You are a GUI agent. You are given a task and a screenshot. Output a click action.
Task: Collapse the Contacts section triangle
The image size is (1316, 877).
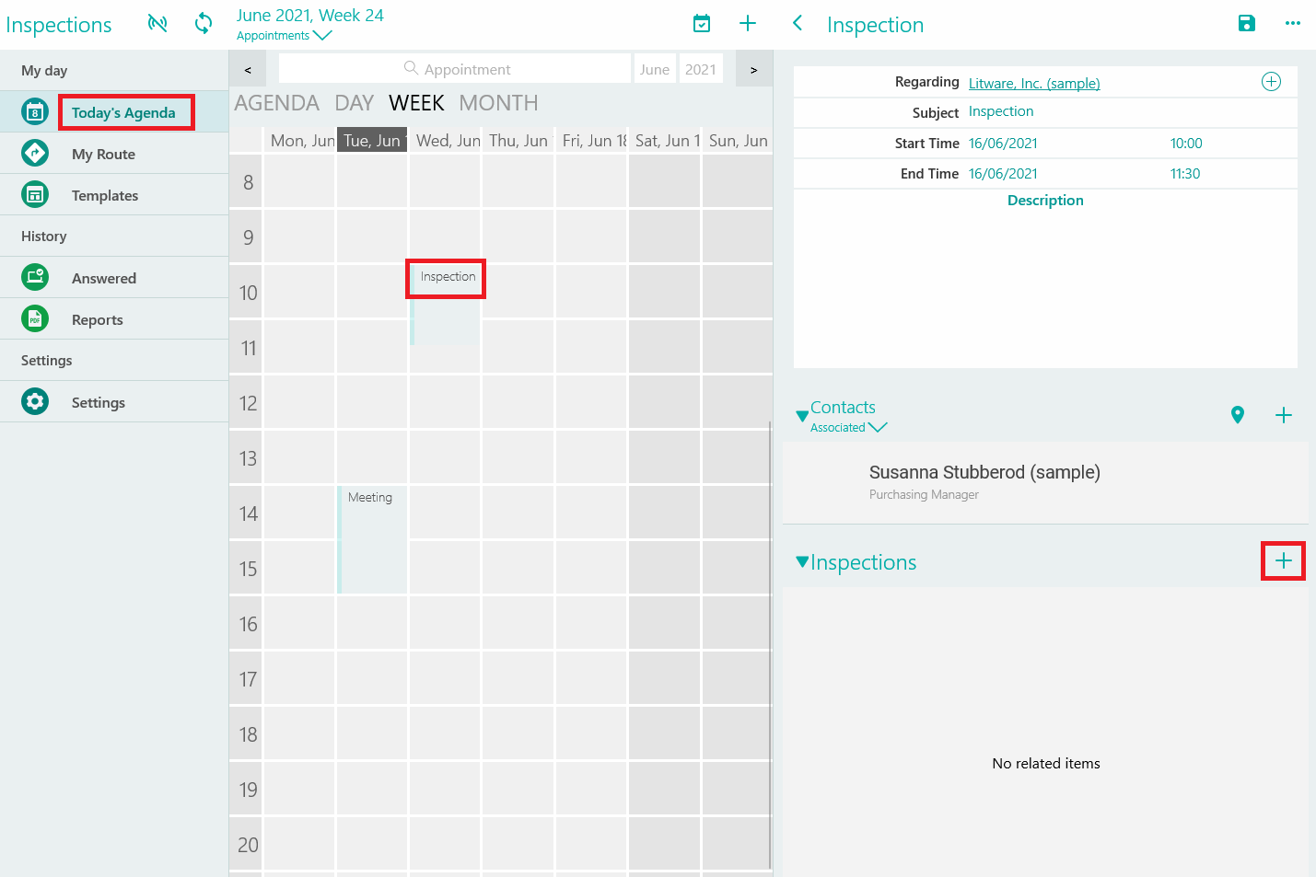pos(801,416)
